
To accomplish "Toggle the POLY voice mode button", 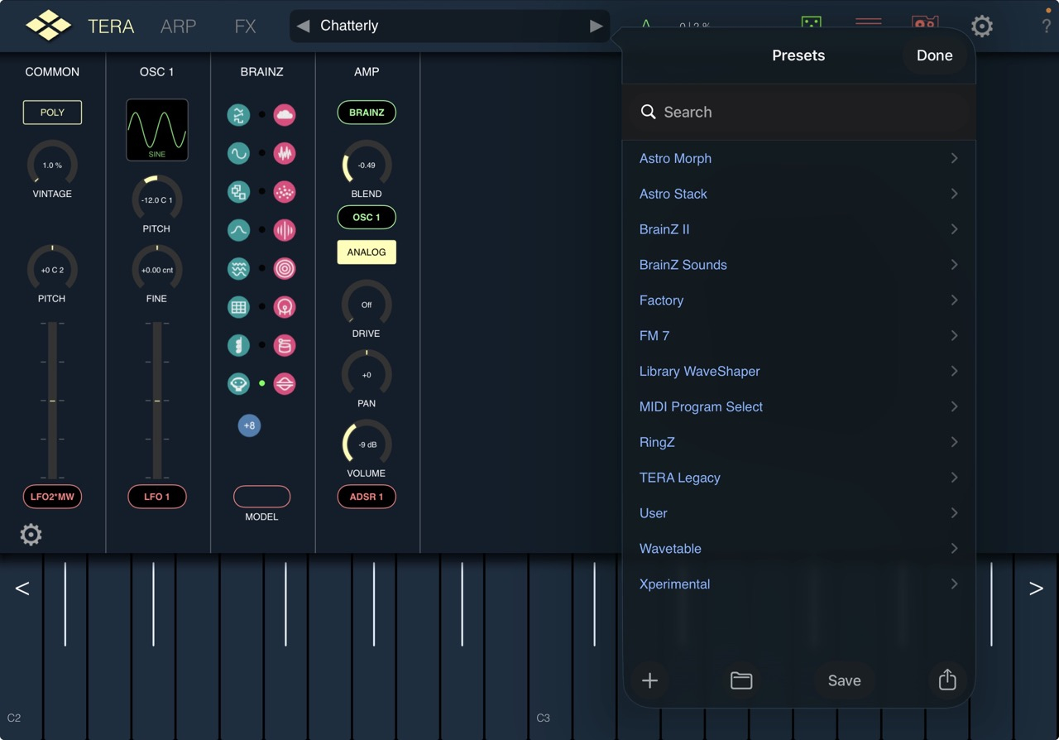I will pyautogui.click(x=52, y=113).
